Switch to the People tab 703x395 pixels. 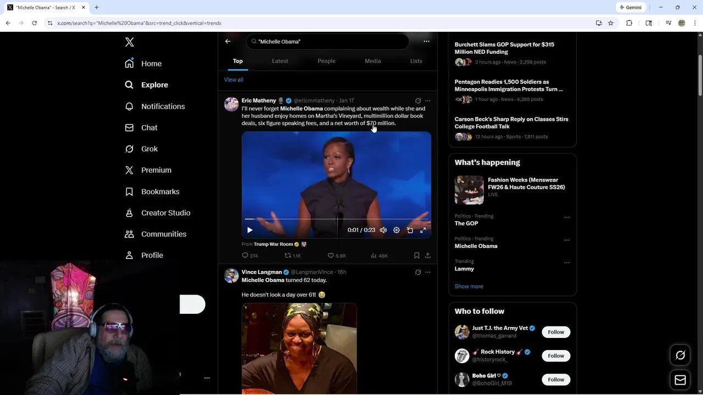[326, 61]
